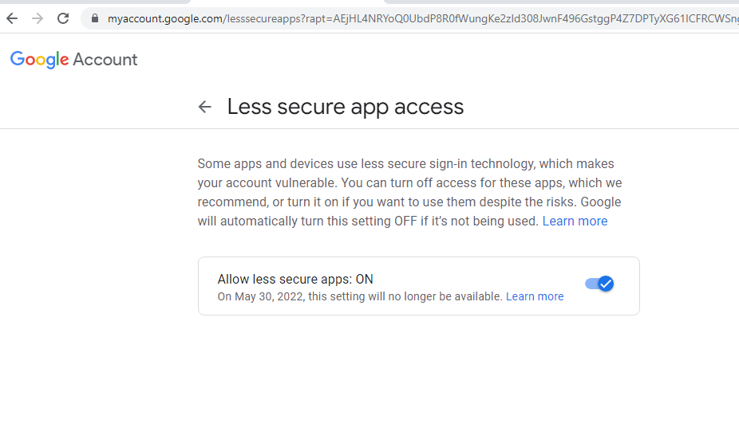Open site info via the padlock icon

pos(95,18)
